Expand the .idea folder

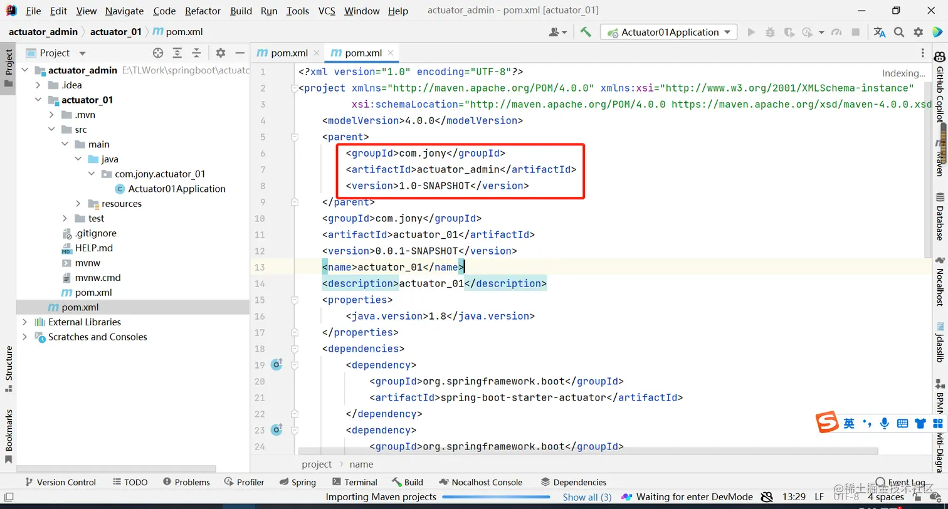coord(38,85)
